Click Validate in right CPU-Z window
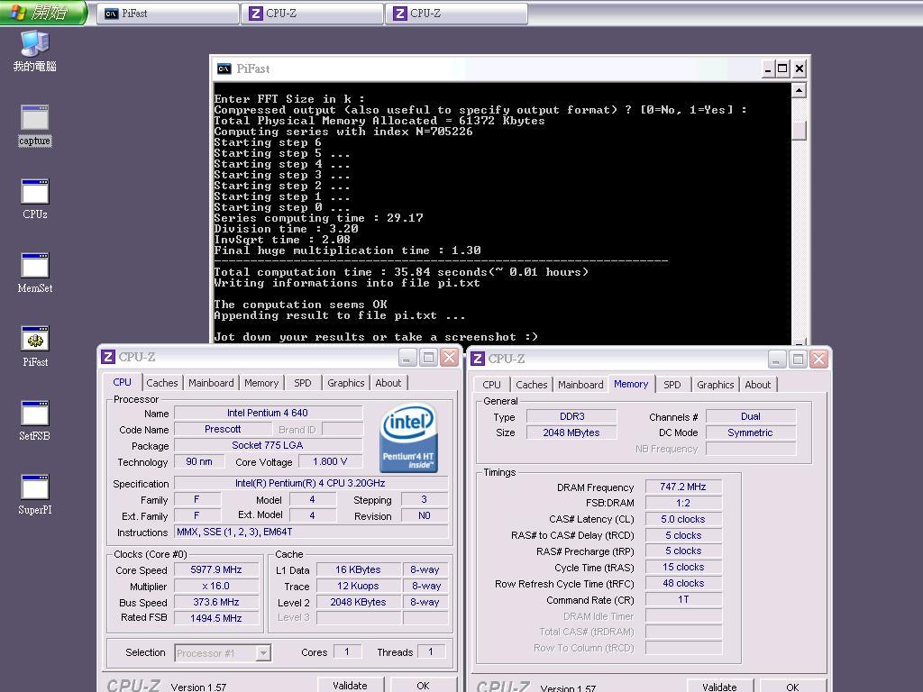Image resolution: width=923 pixels, height=692 pixels. (x=719, y=687)
